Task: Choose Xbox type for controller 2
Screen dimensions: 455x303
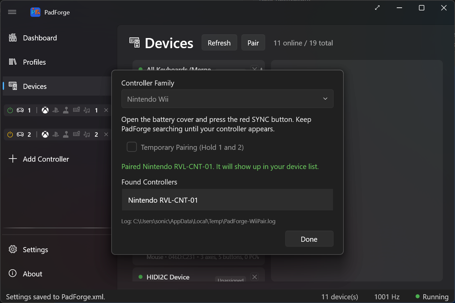Action: pyautogui.click(x=45, y=134)
